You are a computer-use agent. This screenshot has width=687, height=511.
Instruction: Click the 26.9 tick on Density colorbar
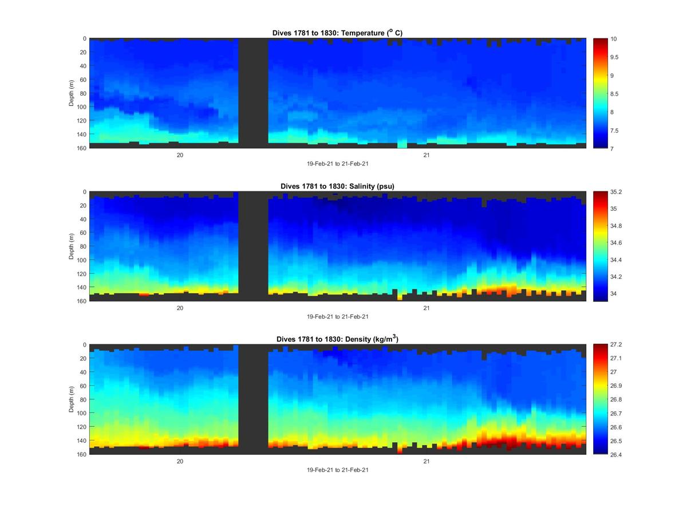click(616, 386)
